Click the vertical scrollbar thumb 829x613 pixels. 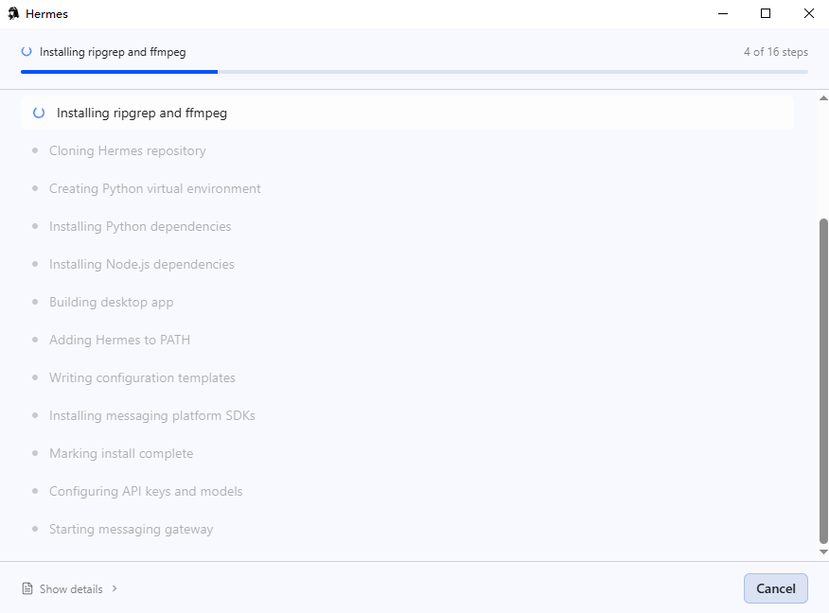click(x=823, y=380)
